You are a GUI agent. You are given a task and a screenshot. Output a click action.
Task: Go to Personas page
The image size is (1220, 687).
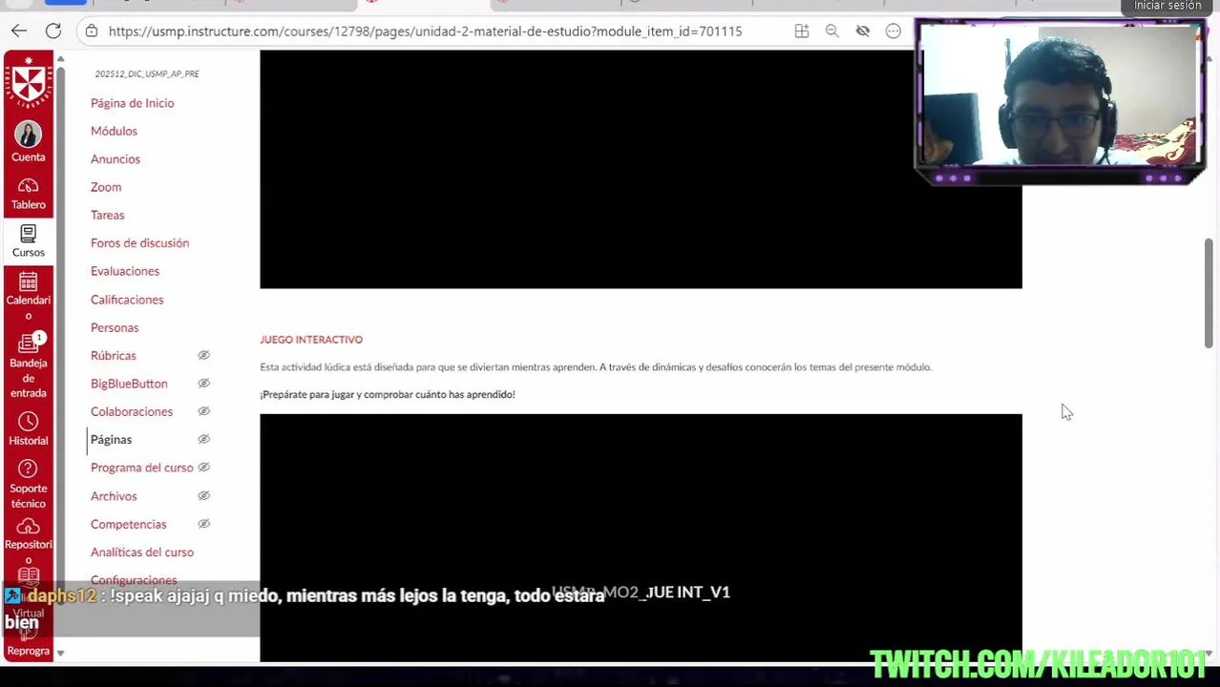coord(115,327)
